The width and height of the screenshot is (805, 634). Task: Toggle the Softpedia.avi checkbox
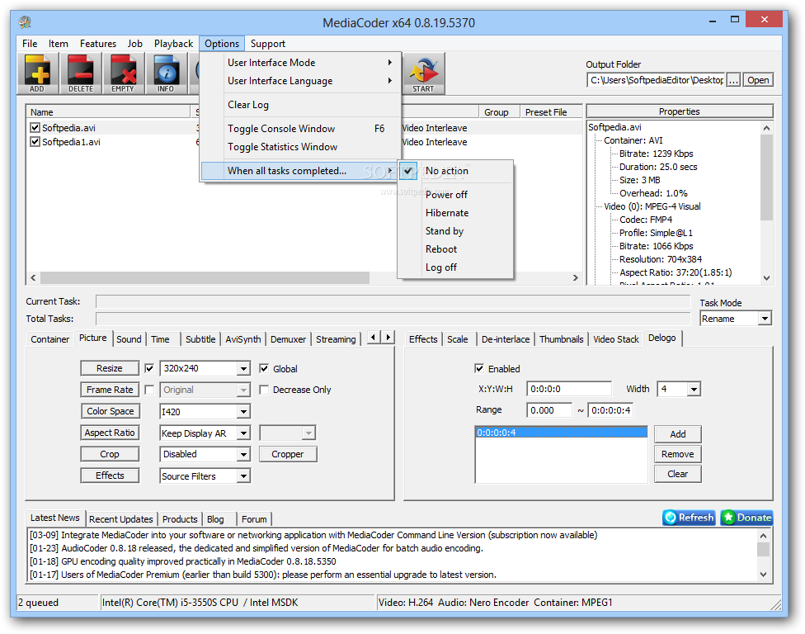pyautogui.click(x=35, y=127)
